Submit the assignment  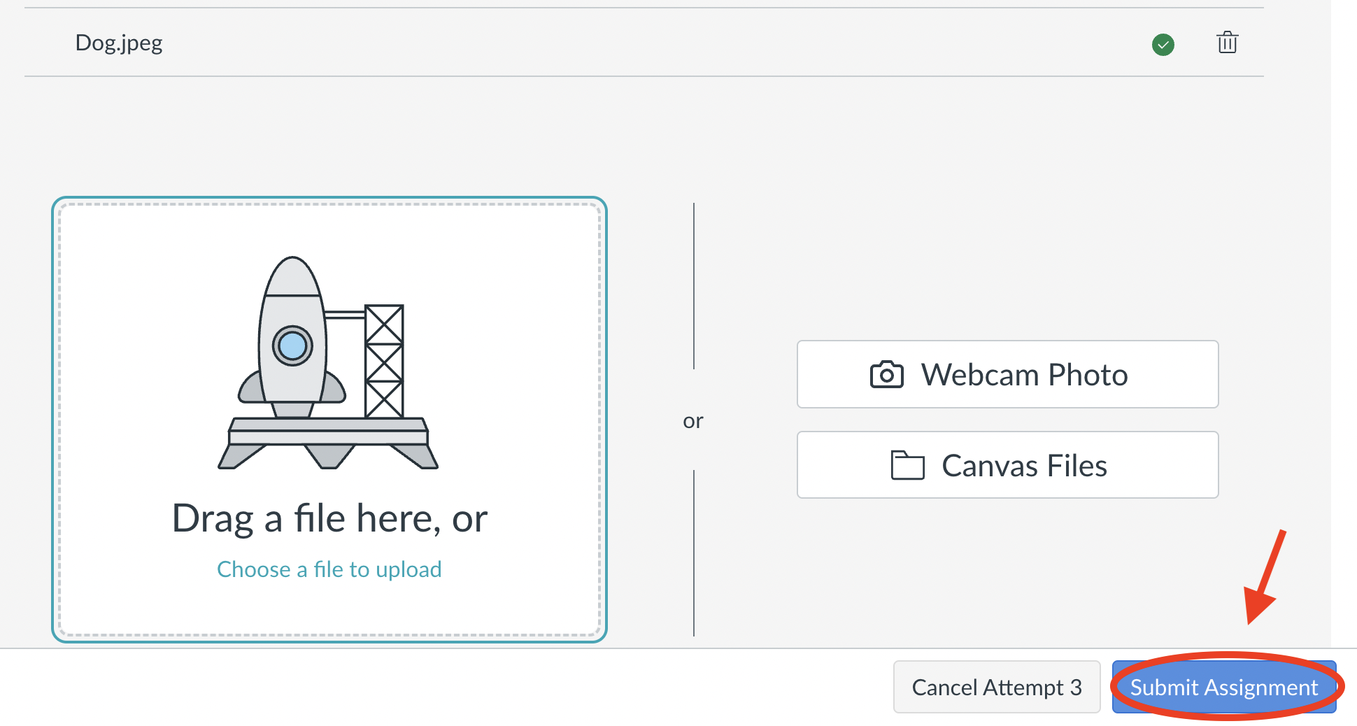tap(1224, 687)
